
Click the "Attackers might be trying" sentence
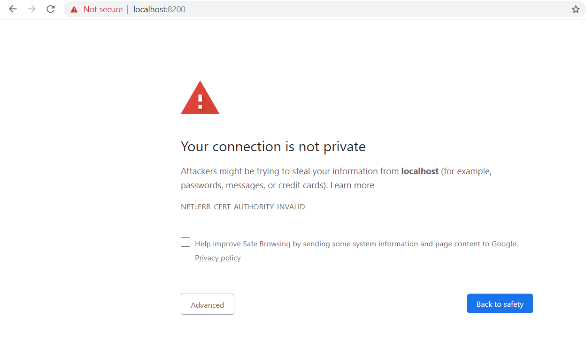click(x=336, y=178)
